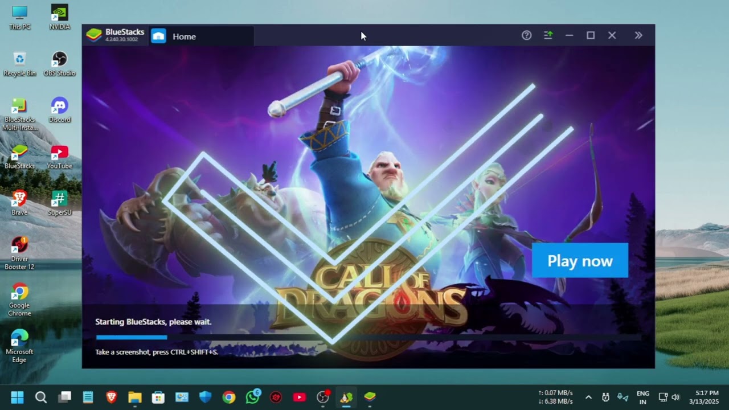Click the notepad icon on the taskbar
This screenshot has height=410, width=729.
tap(88, 397)
